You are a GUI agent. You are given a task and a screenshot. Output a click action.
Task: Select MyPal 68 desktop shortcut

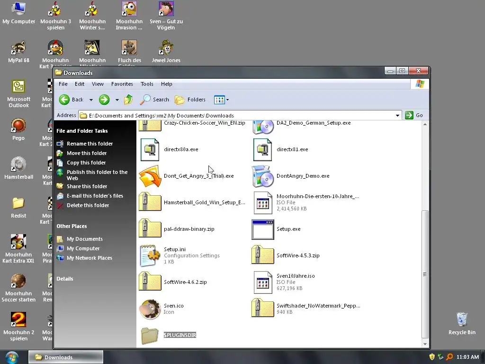18,52
